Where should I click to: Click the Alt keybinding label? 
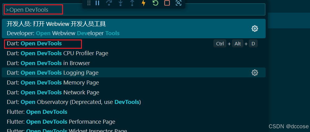(x=238, y=43)
